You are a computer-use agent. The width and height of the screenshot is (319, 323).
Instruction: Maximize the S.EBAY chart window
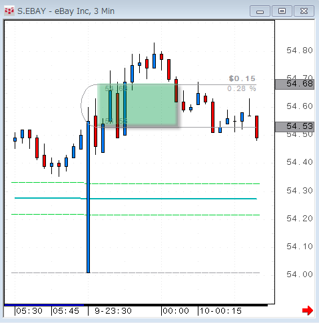click(x=282, y=11)
